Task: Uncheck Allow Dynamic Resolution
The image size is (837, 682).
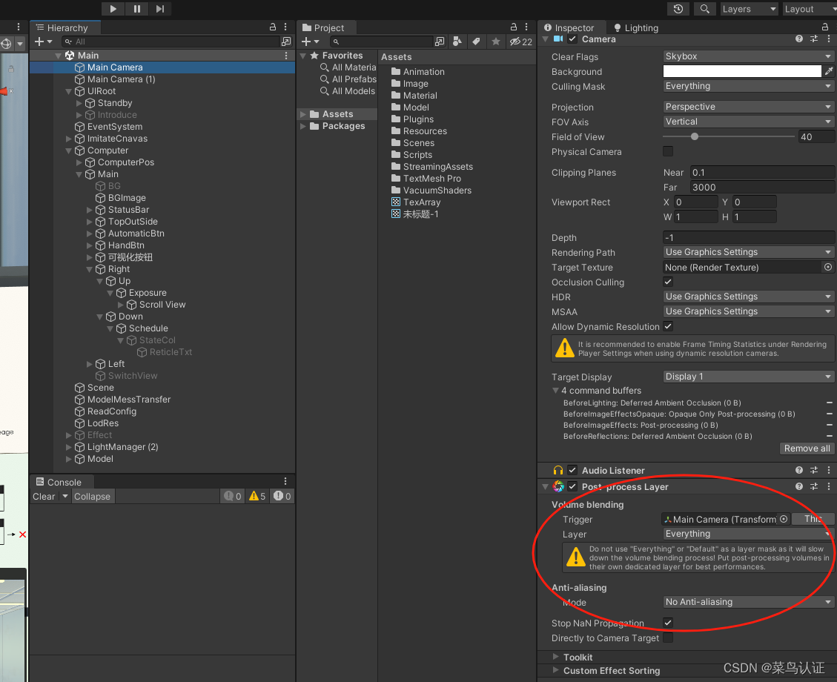Action: (x=668, y=326)
